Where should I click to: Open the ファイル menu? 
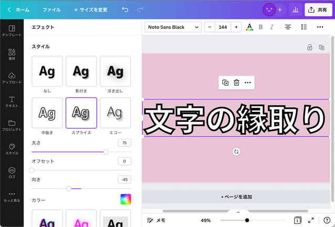(x=51, y=9)
